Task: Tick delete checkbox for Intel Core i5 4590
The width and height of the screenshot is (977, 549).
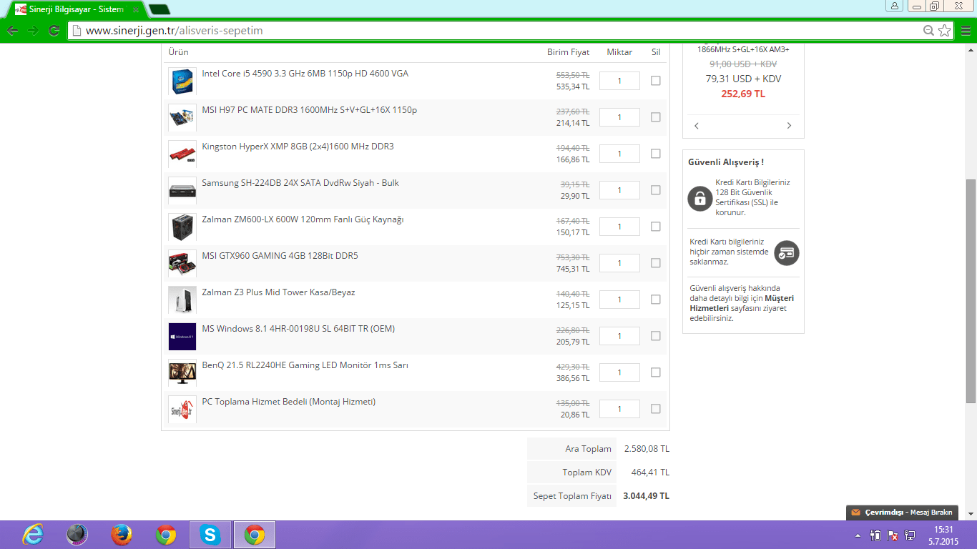Action: (x=655, y=81)
